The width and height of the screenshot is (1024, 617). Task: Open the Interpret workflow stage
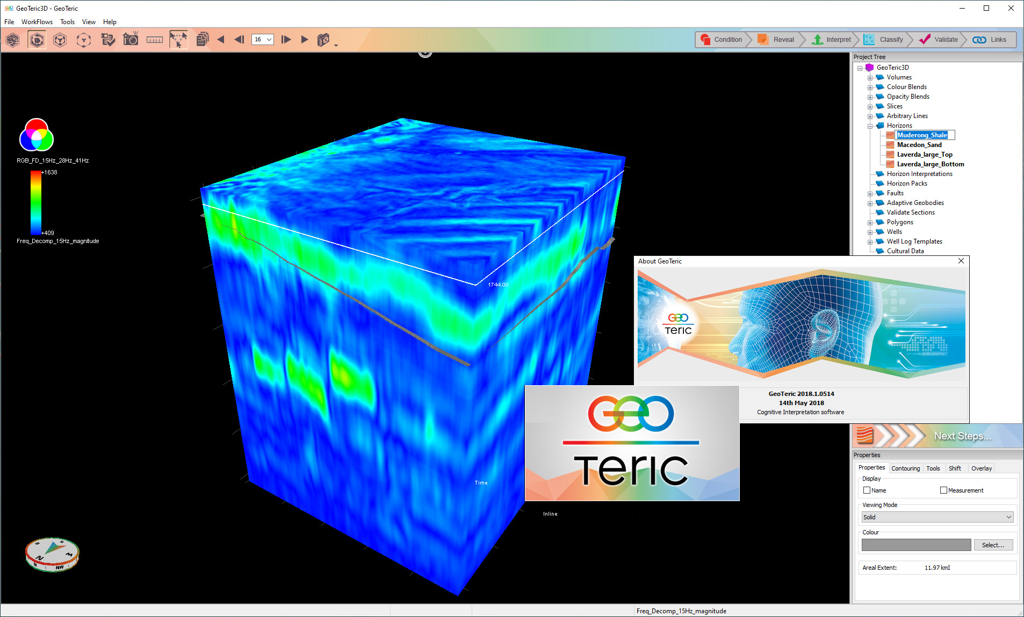pos(831,40)
